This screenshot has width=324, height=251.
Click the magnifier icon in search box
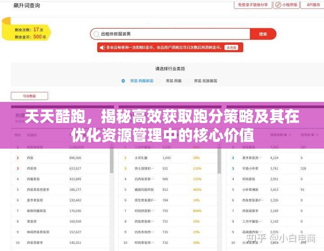pyautogui.click(x=96, y=34)
